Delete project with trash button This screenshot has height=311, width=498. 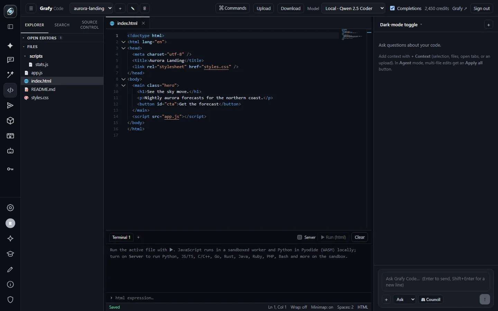pyautogui.click(x=145, y=8)
